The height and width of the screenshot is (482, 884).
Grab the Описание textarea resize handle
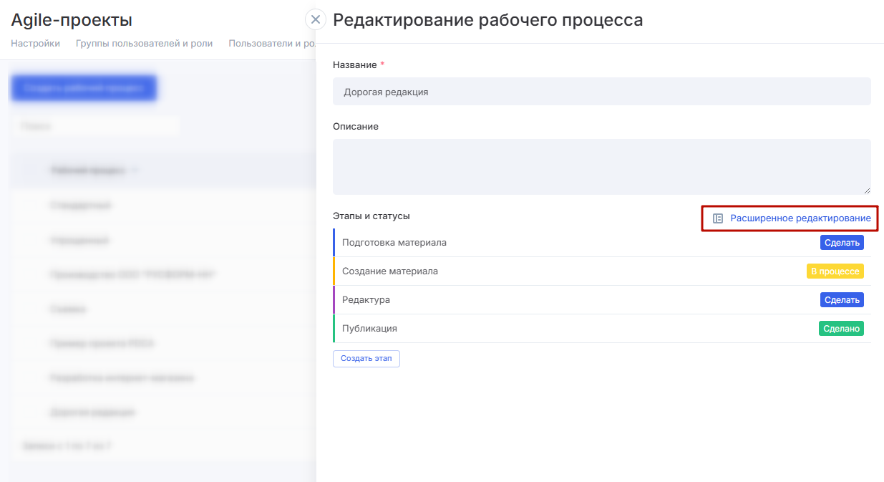coord(867,191)
